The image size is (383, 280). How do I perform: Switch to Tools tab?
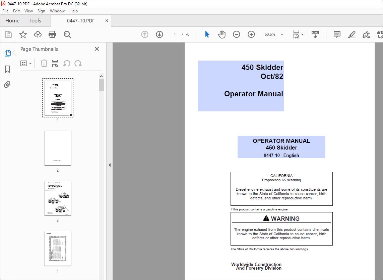36,21
